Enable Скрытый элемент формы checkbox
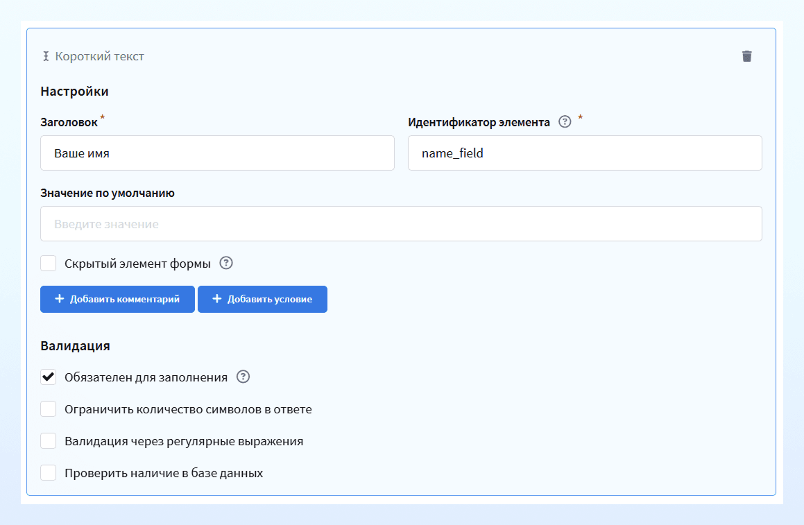The image size is (804, 525). pyautogui.click(x=48, y=264)
